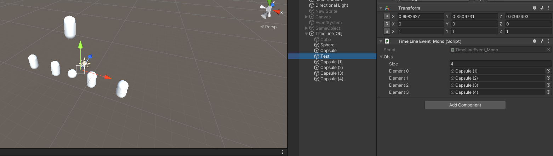
Task: Click object picker for Element 1
Action: 548,78
